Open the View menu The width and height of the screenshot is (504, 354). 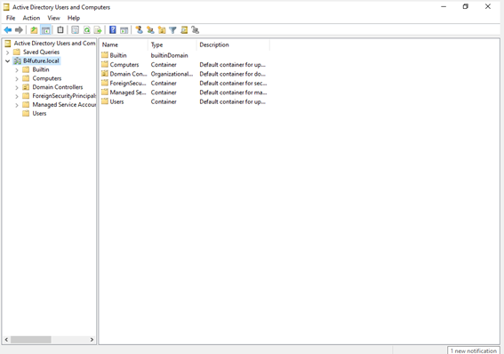coord(53,18)
